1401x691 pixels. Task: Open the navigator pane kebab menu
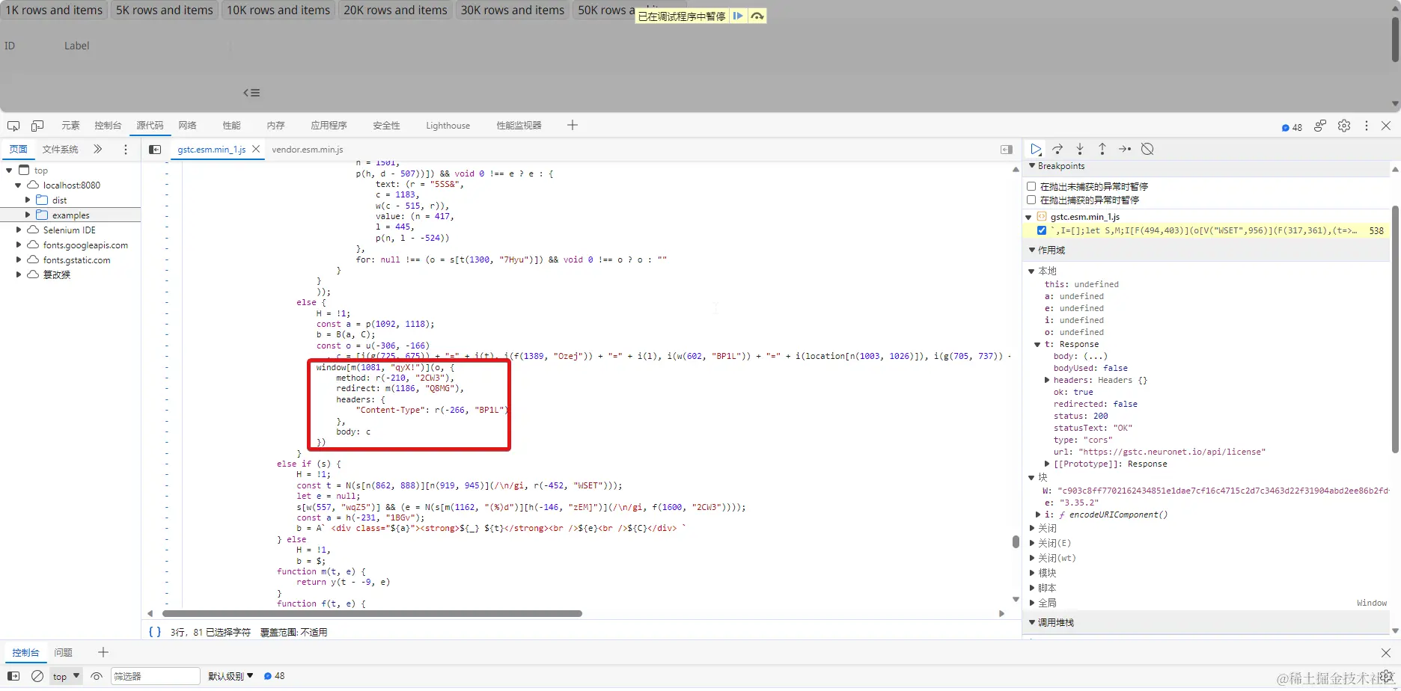pyautogui.click(x=126, y=150)
